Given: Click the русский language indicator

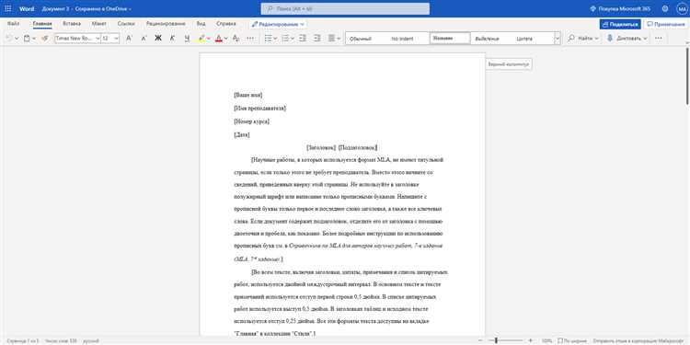Looking at the screenshot, I should click(x=91, y=341).
